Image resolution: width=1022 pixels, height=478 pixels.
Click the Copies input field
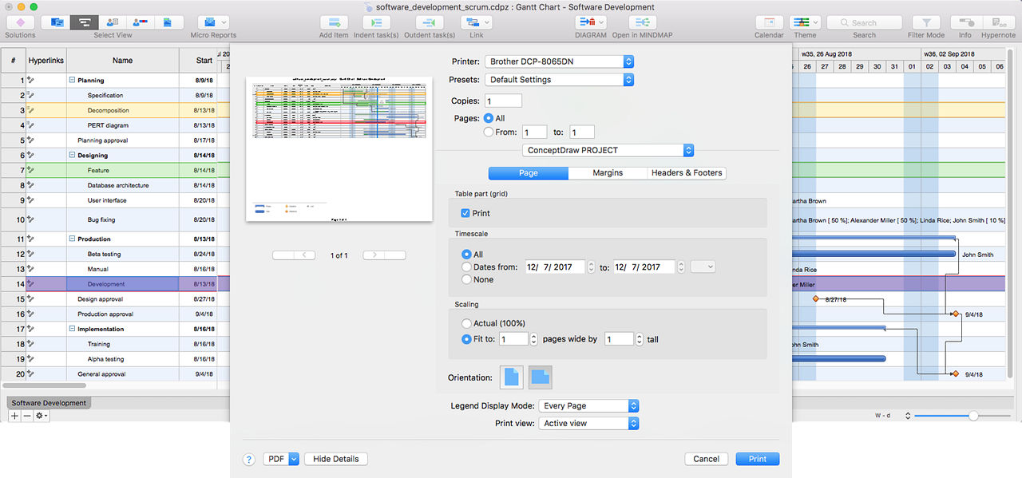[503, 101]
